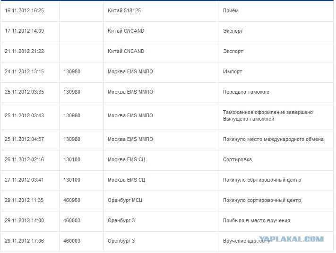Viewport: 336px width, 253px height.
Task: Click the 17.11.2012 14:09 date cell
Action: point(24,31)
